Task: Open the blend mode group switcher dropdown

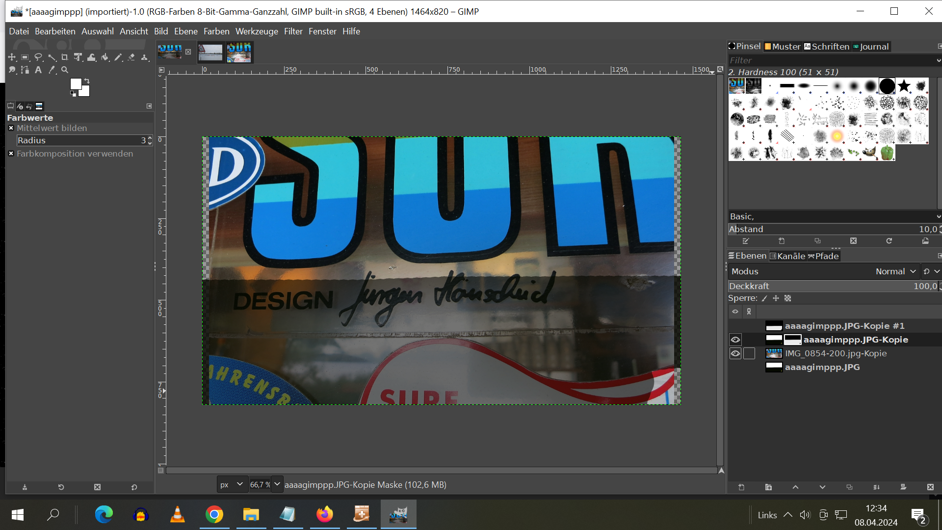Action: click(x=931, y=271)
